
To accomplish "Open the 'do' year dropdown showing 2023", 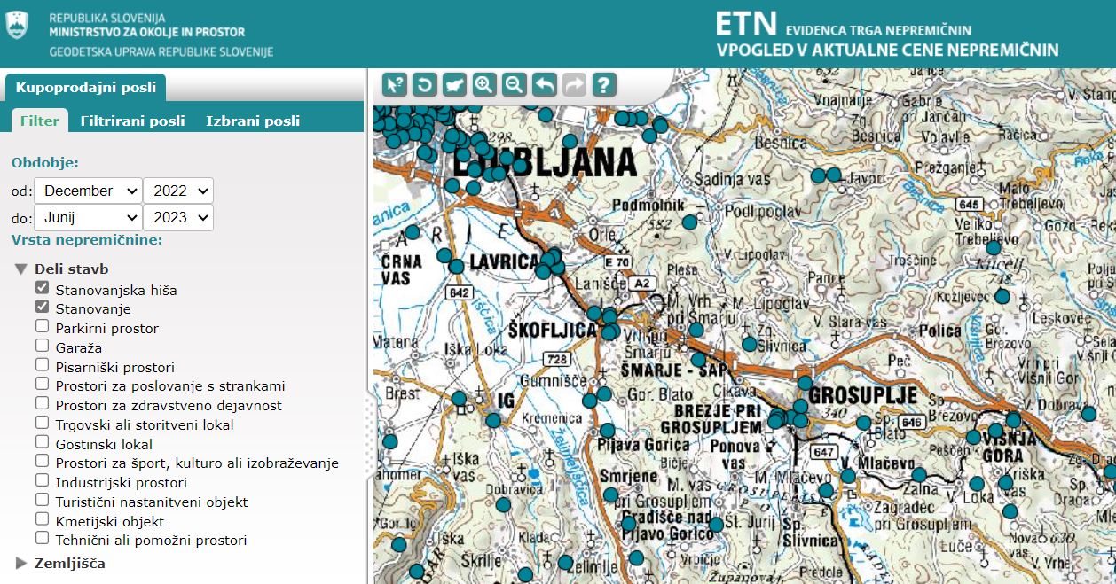I will click(x=178, y=217).
